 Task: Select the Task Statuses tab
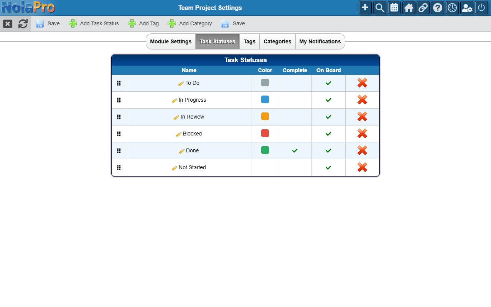[x=217, y=41]
